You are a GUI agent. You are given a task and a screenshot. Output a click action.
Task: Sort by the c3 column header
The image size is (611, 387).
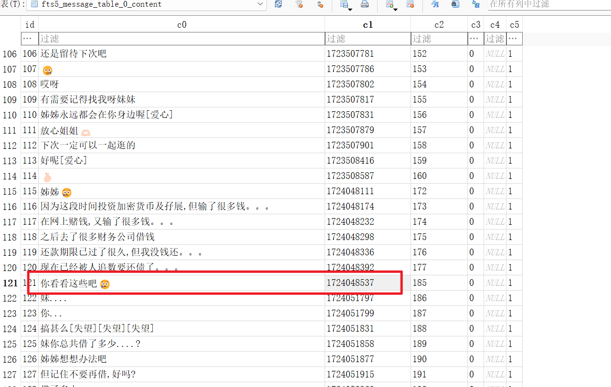pyautogui.click(x=475, y=25)
